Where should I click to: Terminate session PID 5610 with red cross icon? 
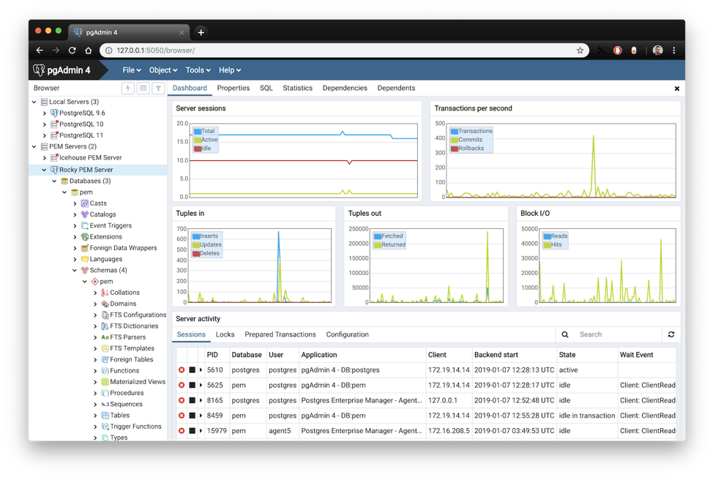183,369
